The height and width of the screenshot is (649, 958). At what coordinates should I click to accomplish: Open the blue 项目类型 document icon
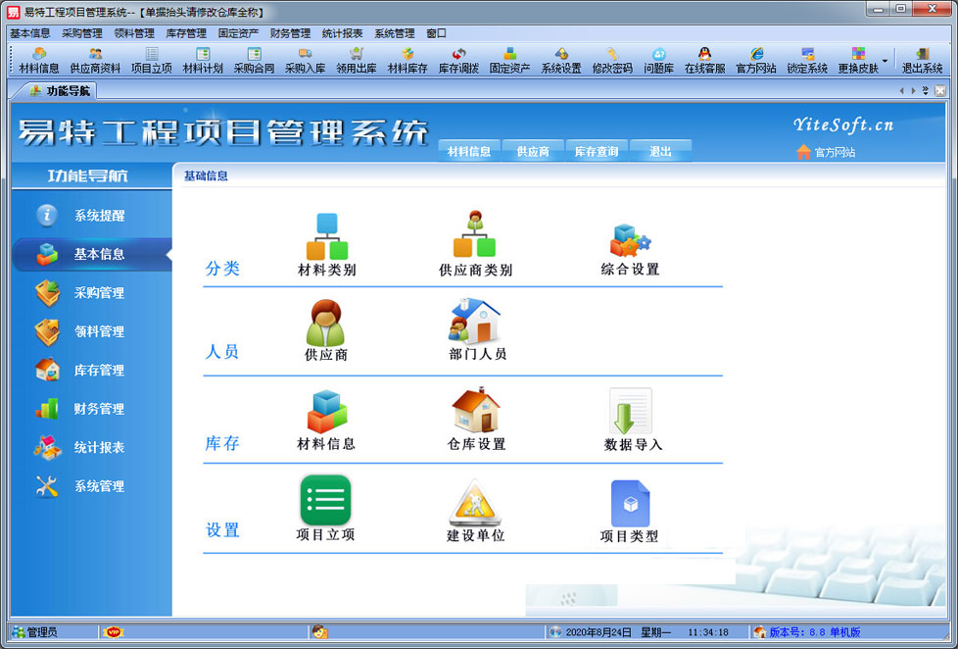tap(630, 504)
